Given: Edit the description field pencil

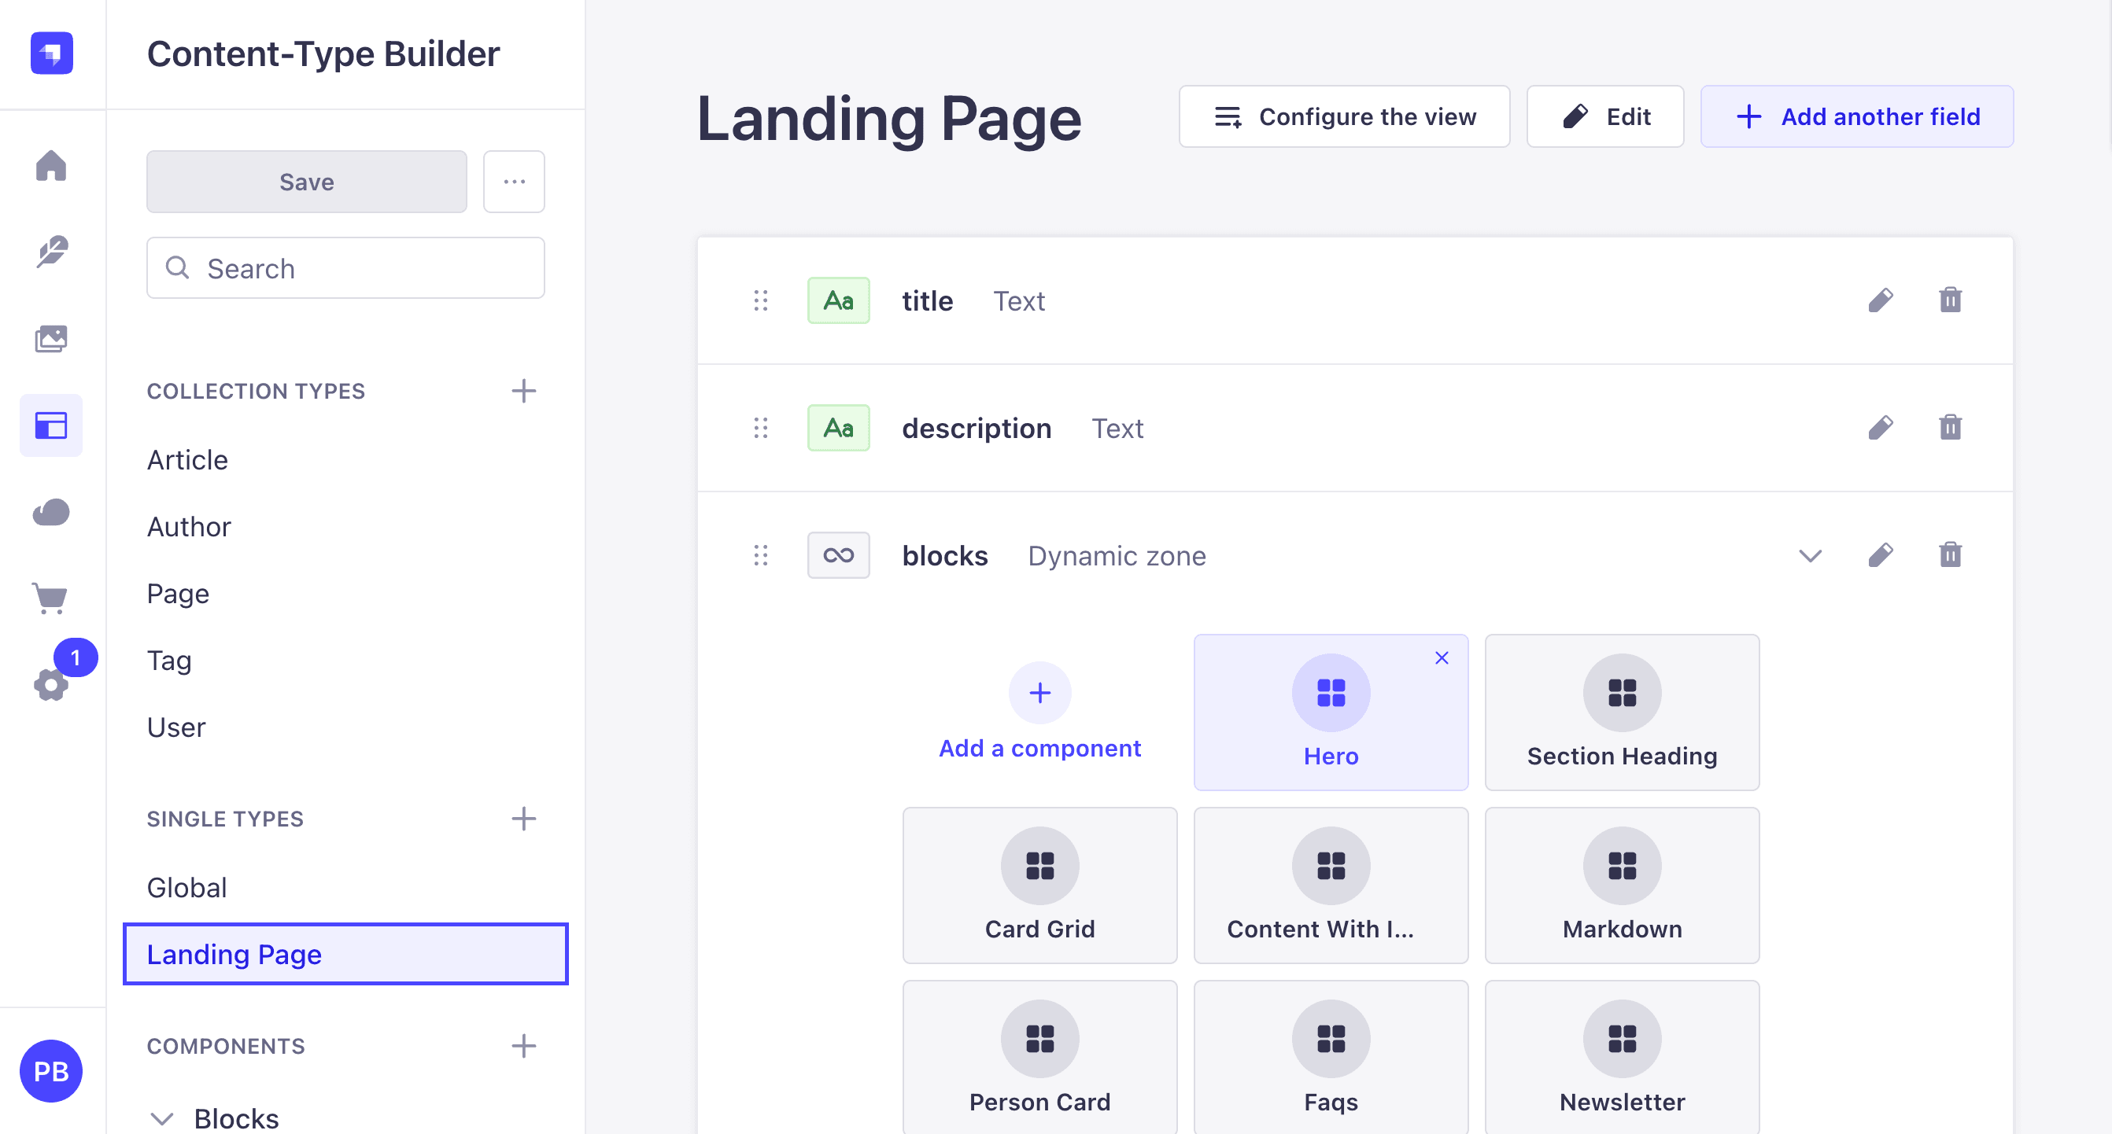Looking at the screenshot, I should click(1880, 428).
